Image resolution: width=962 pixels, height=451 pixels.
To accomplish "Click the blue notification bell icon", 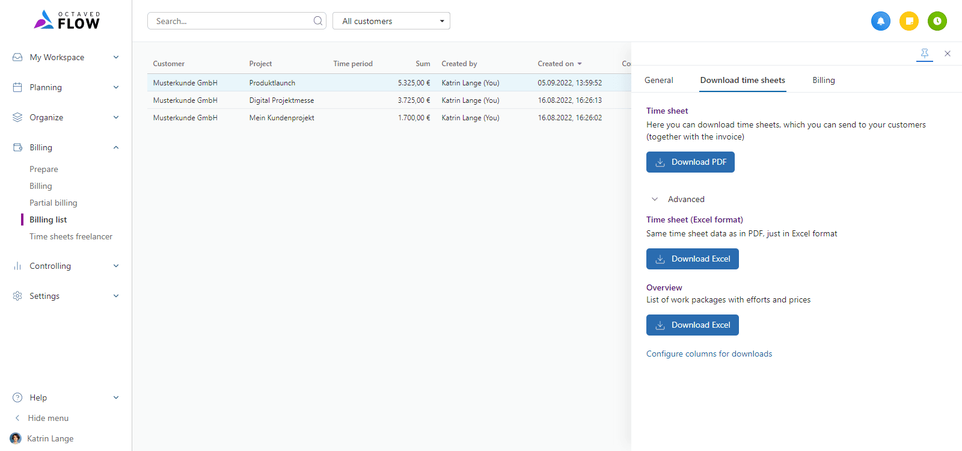I will pyautogui.click(x=880, y=21).
